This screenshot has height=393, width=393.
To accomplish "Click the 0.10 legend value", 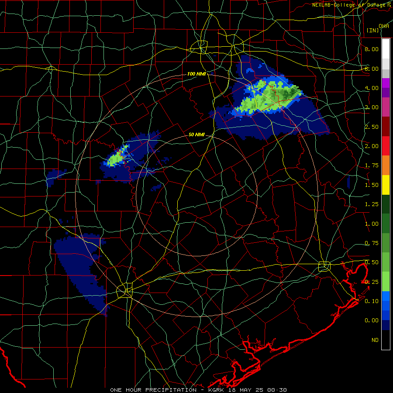I will click(372, 301).
